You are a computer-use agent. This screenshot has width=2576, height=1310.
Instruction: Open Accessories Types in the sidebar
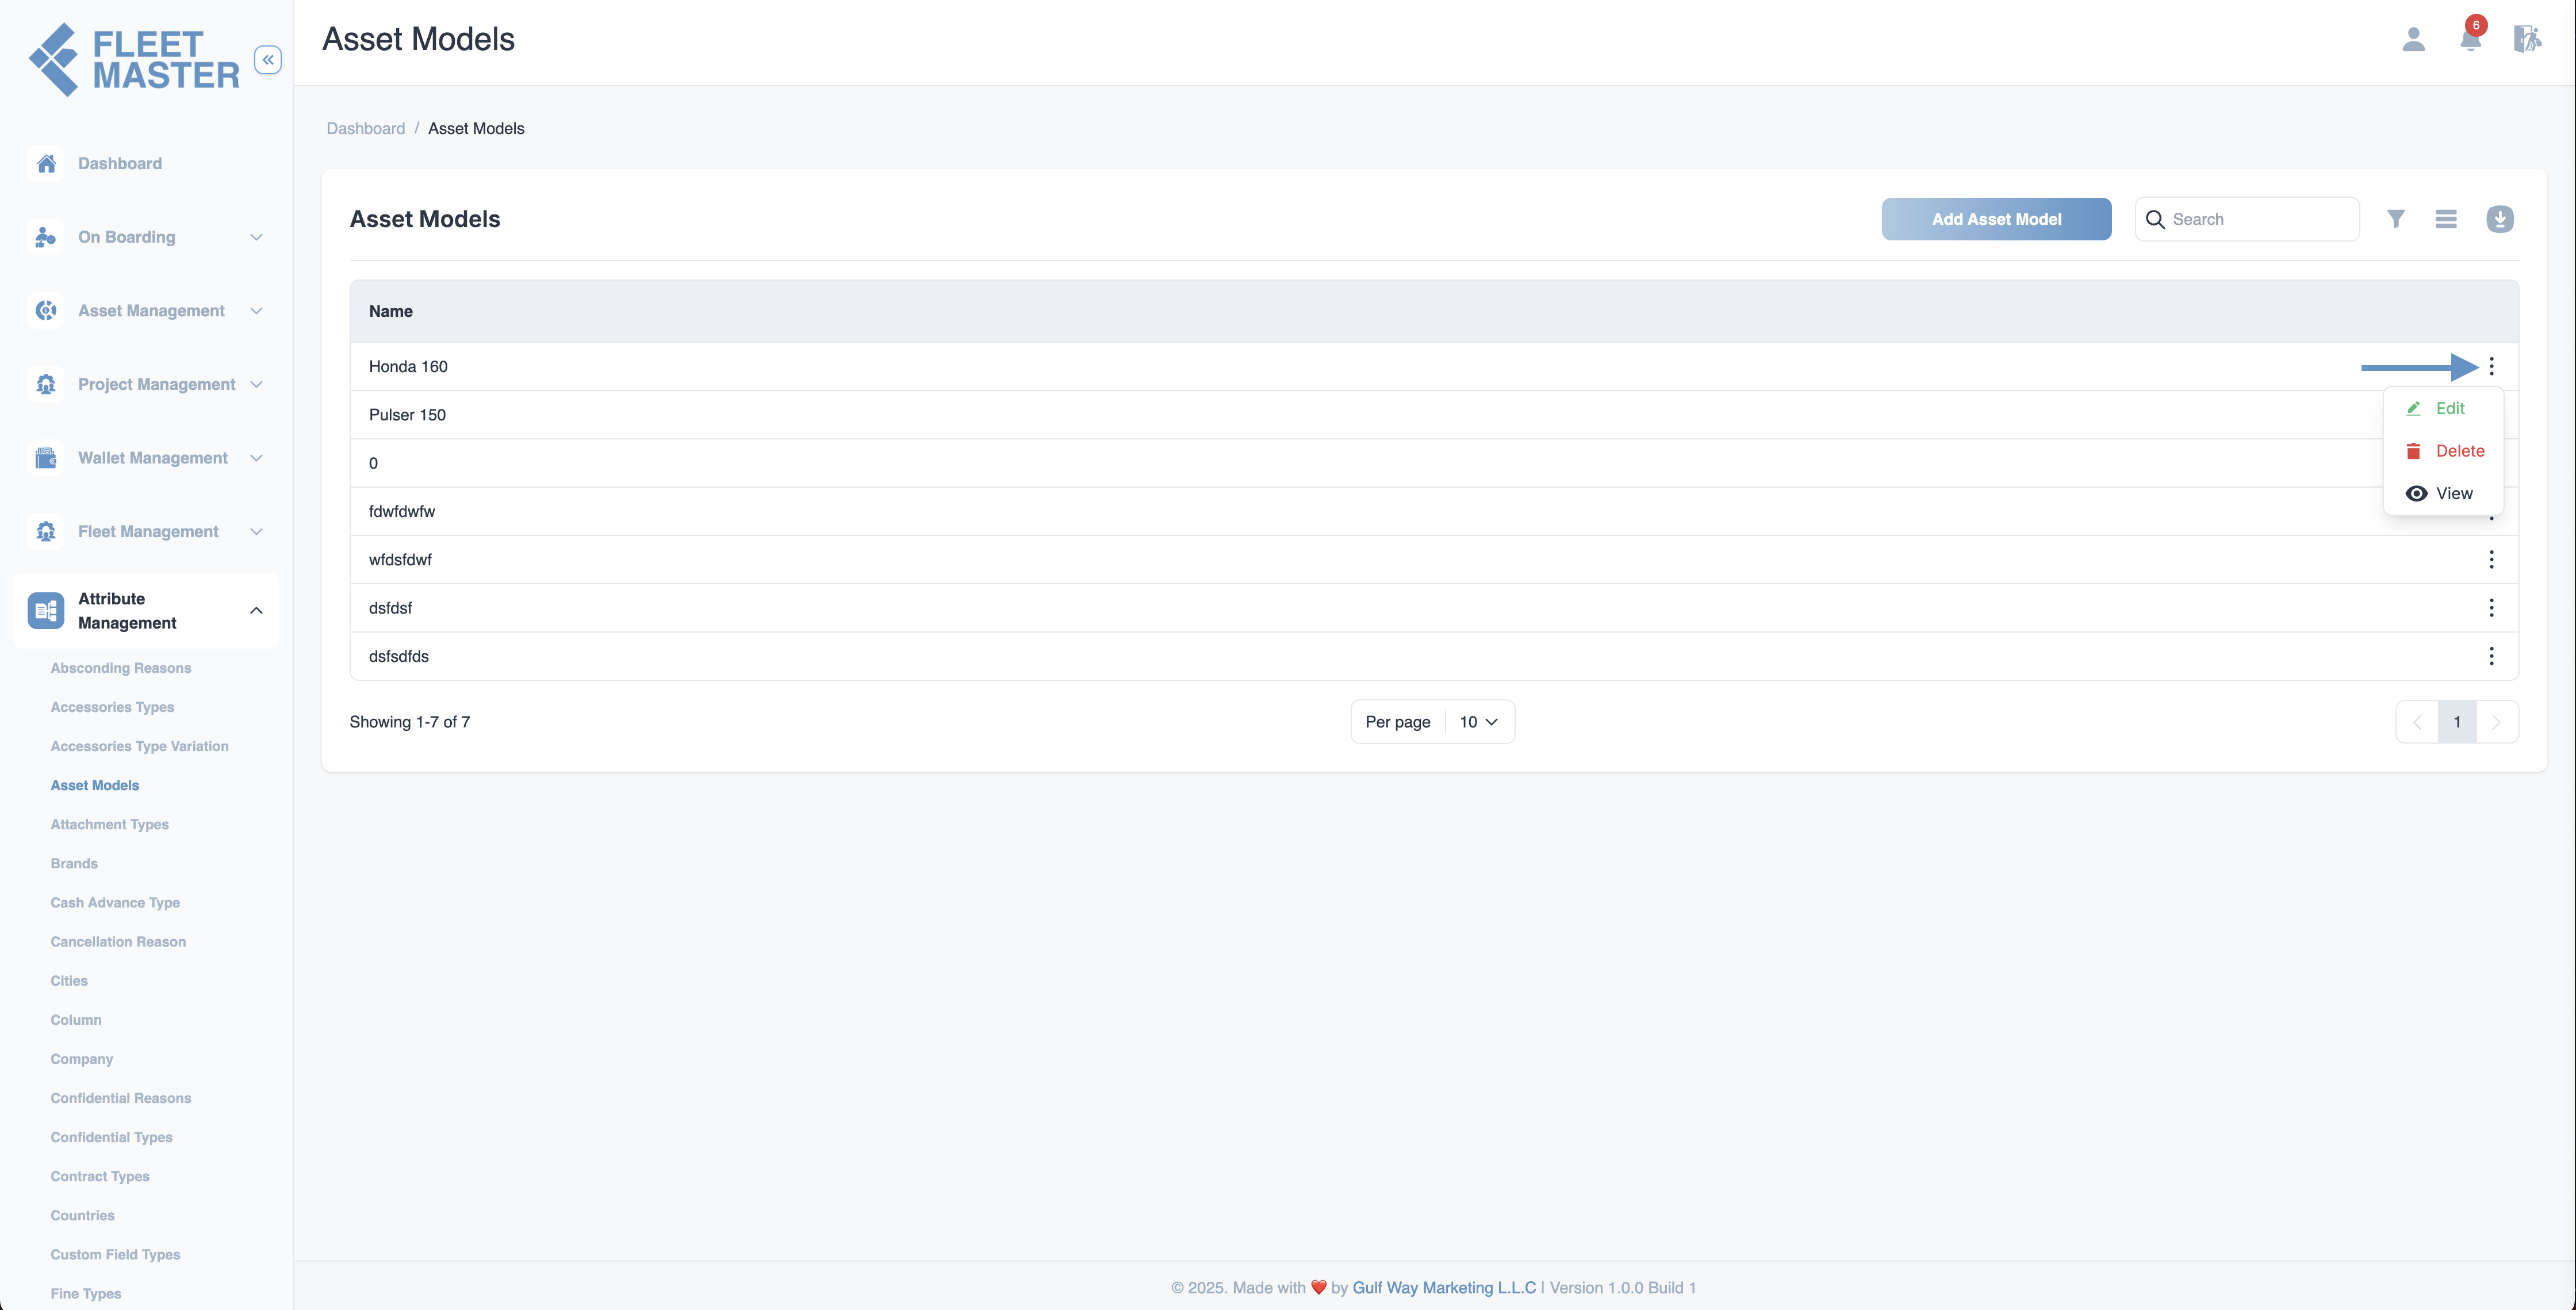pos(112,707)
